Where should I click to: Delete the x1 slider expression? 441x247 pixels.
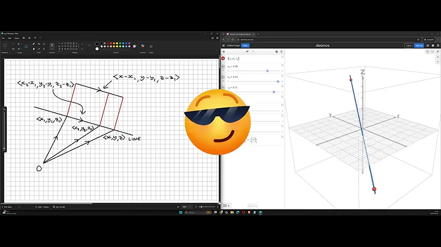[282, 65]
